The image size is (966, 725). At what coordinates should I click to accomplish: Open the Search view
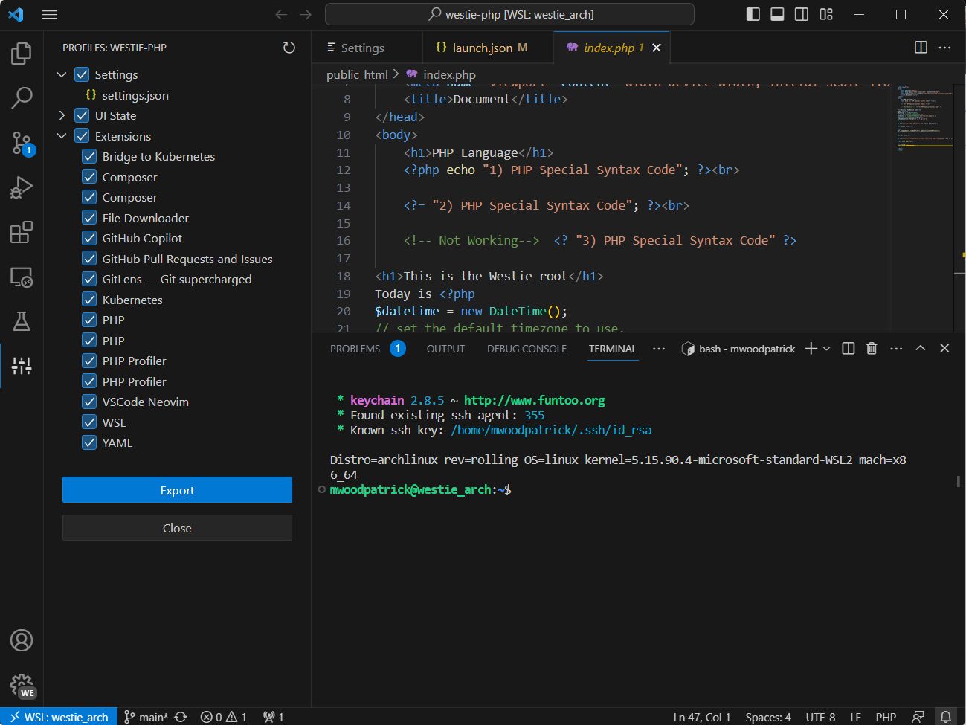pyautogui.click(x=22, y=97)
